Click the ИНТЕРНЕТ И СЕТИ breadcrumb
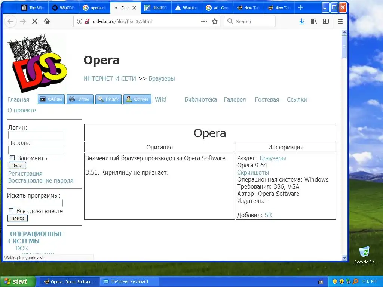Image resolution: width=383 pixels, height=287 pixels. [110, 78]
